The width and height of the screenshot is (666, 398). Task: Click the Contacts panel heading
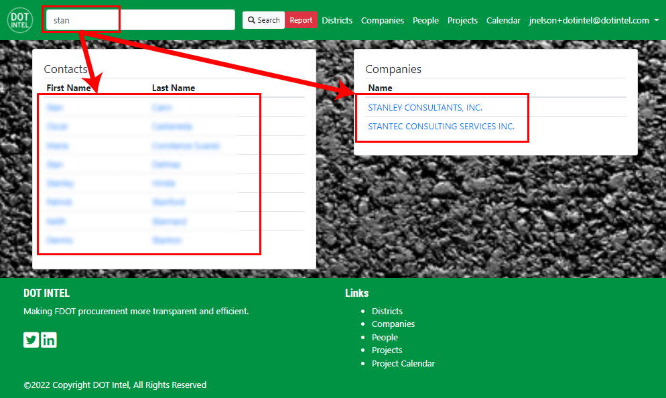tap(66, 69)
